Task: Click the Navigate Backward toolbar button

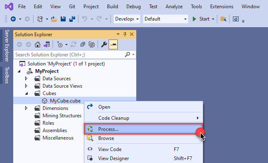Action: (13, 19)
